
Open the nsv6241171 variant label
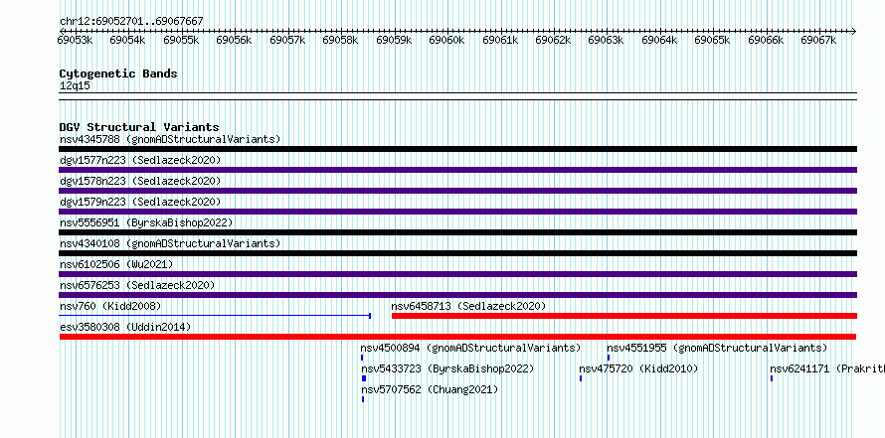tap(827, 368)
